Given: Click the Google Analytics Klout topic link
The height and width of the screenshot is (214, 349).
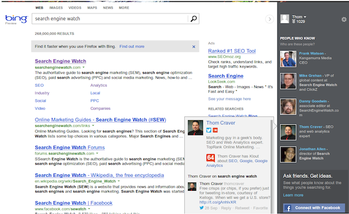Looking at the screenshot, I should [x=237, y=163].
